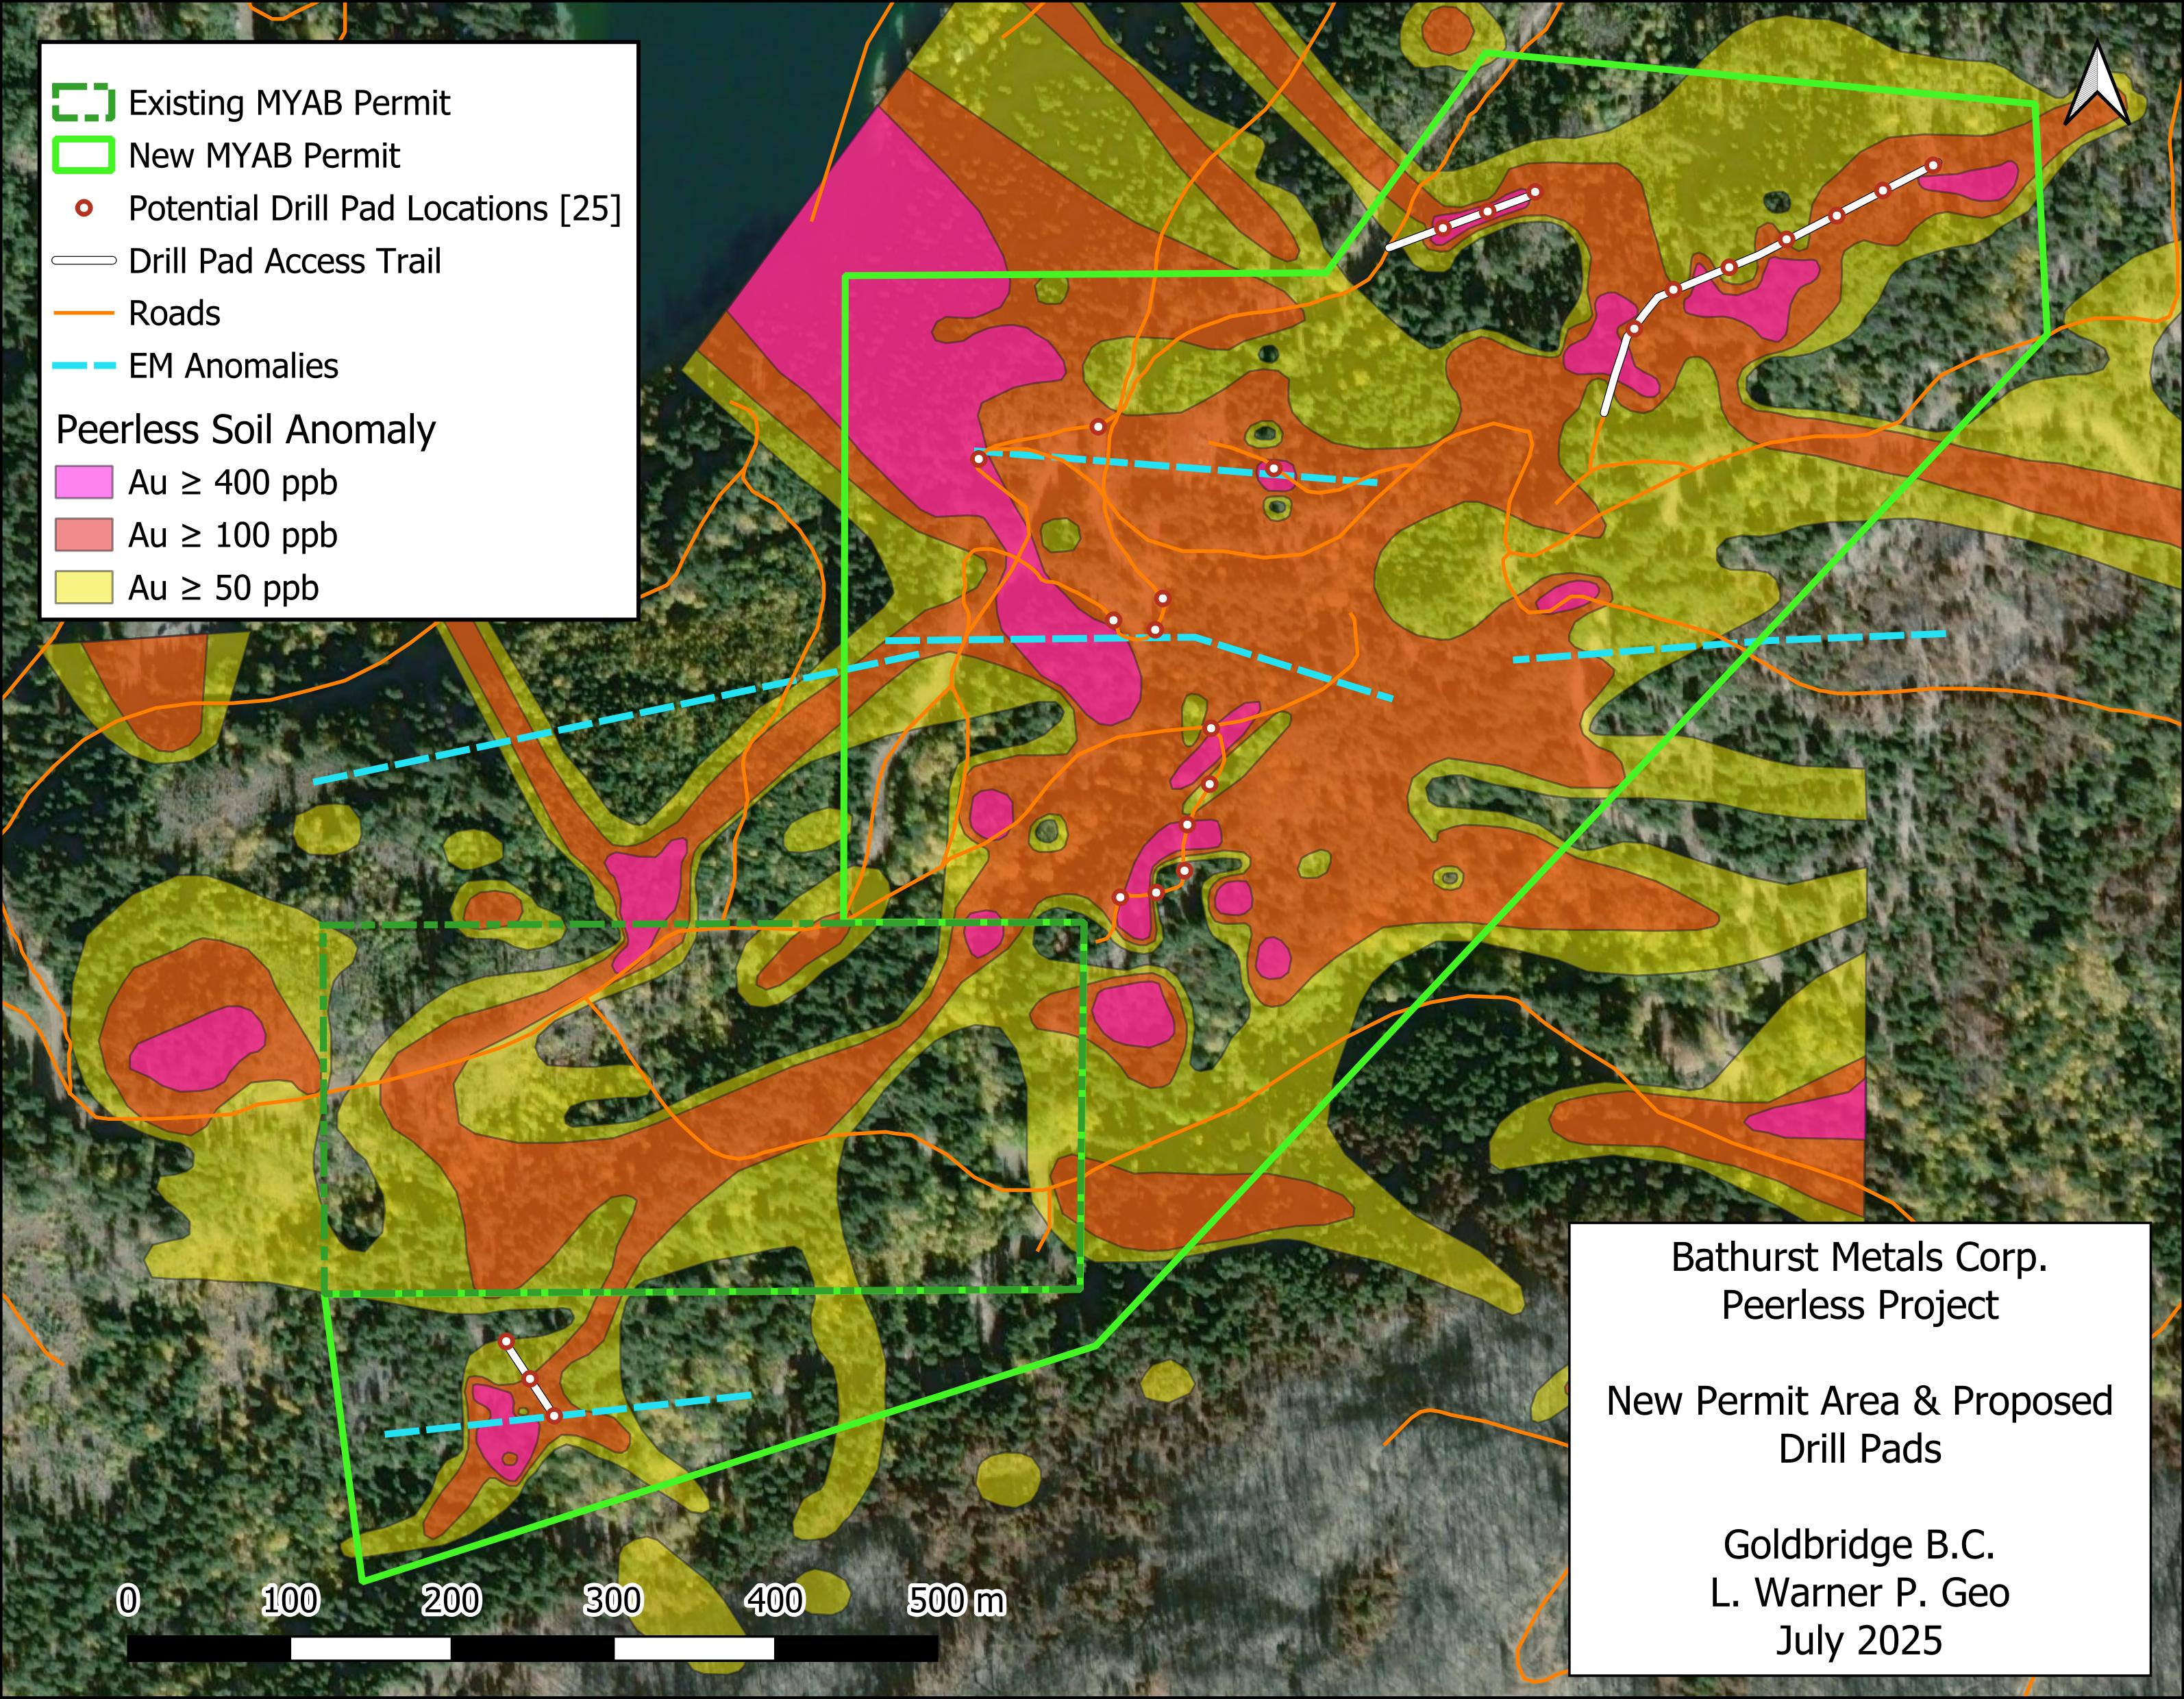Click the westernmost drill pad at EM anomaly start
The image size is (2184, 1699).
tap(979, 458)
